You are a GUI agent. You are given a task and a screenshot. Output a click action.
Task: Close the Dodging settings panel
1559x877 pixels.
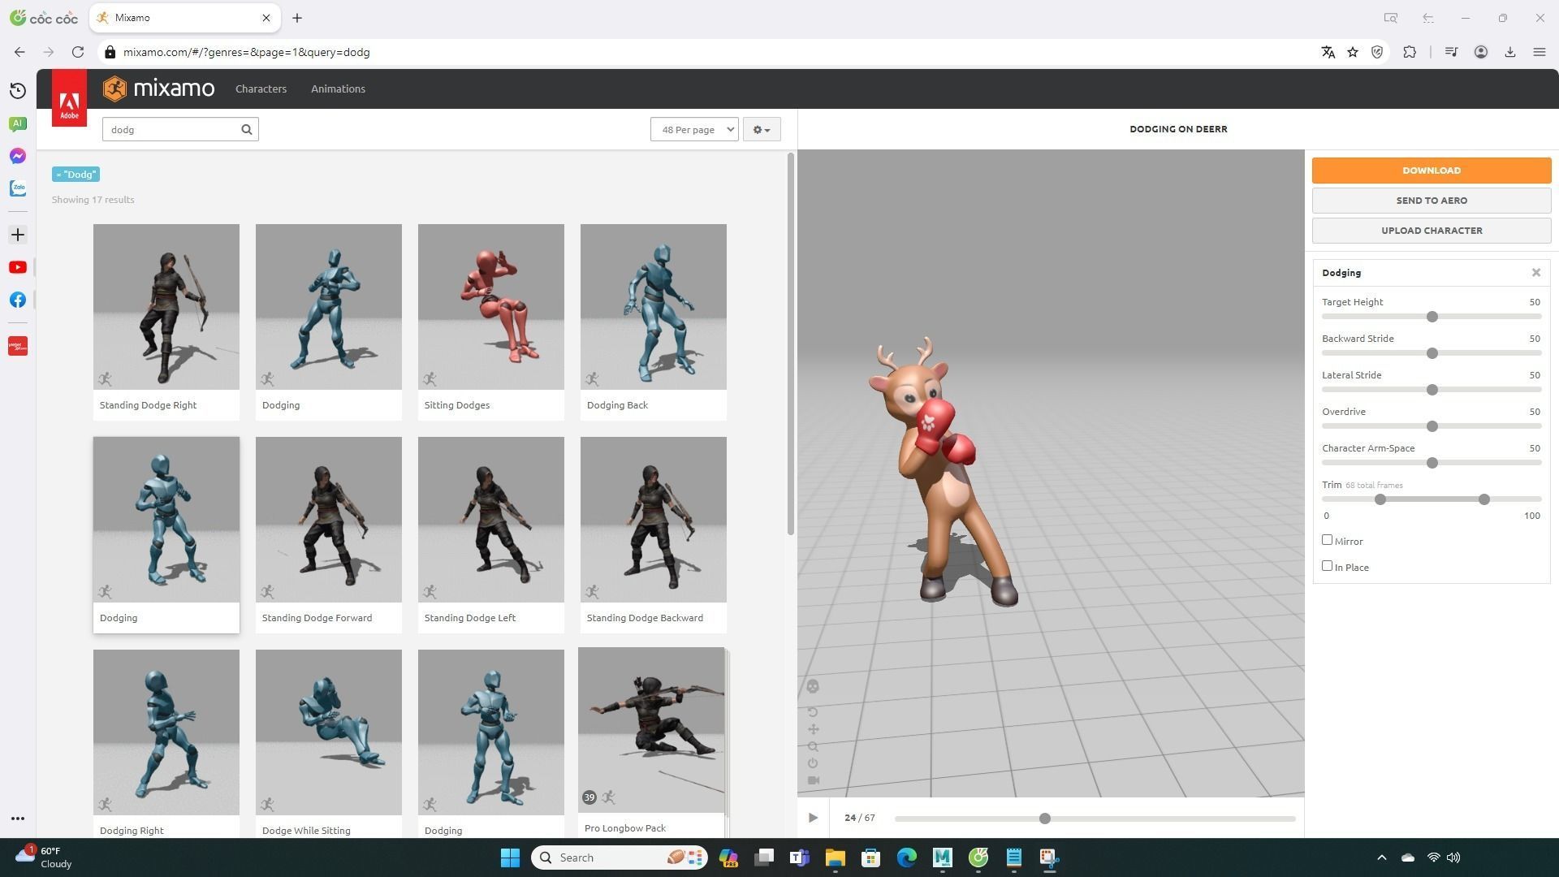pyautogui.click(x=1535, y=273)
